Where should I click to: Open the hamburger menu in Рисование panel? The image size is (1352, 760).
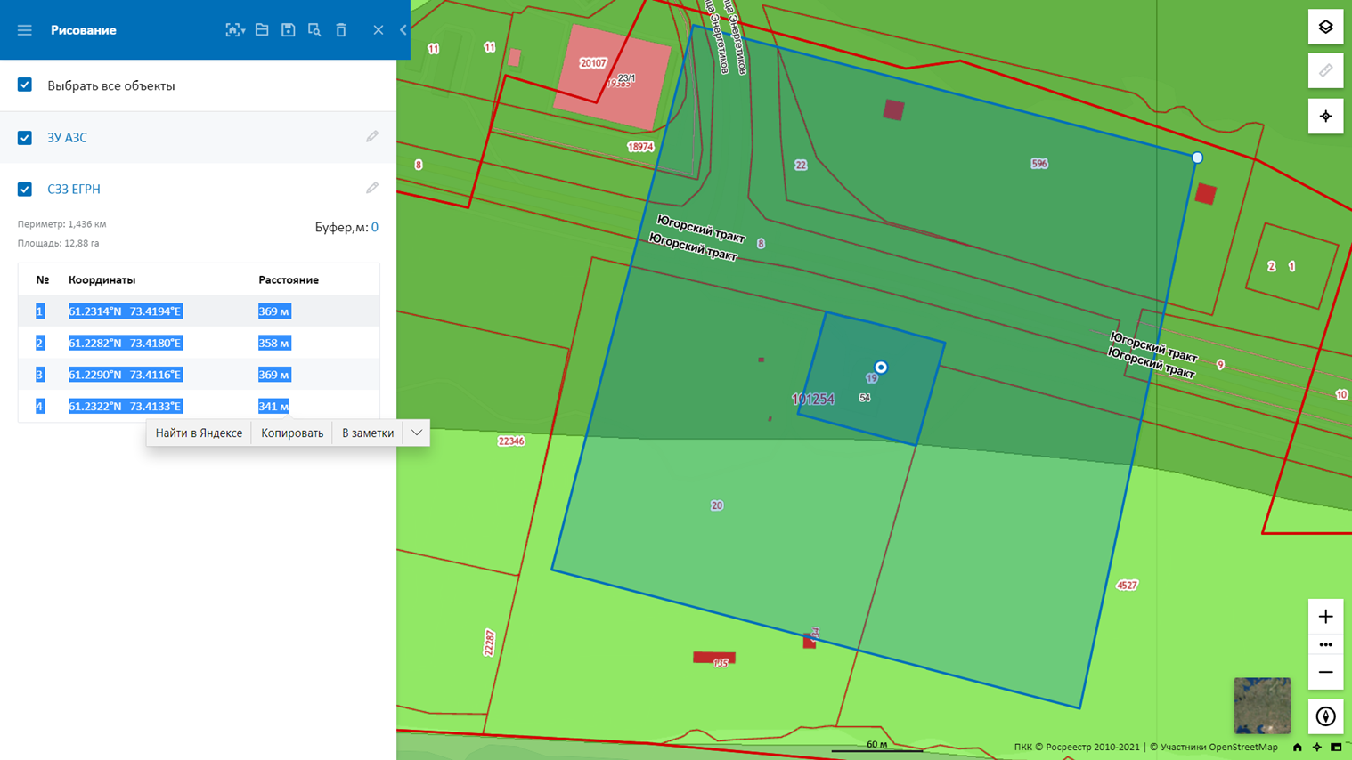(x=24, y=30)
